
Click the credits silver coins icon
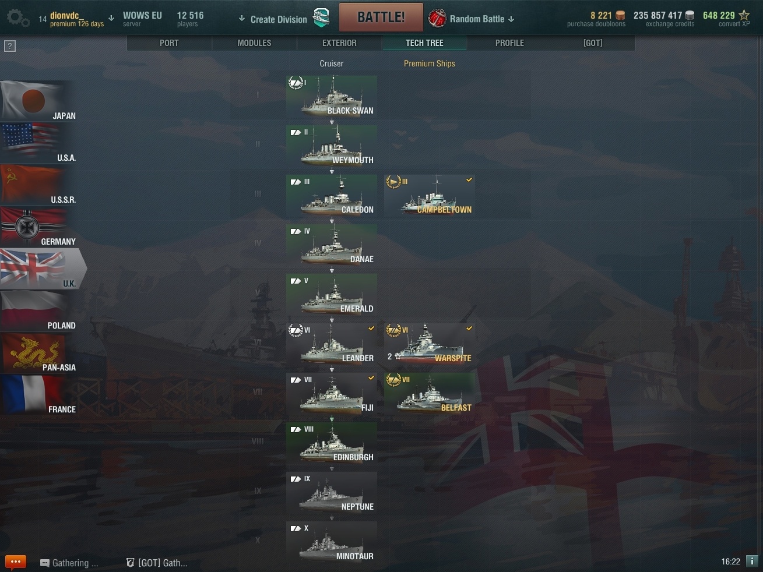tap(690, 16)
